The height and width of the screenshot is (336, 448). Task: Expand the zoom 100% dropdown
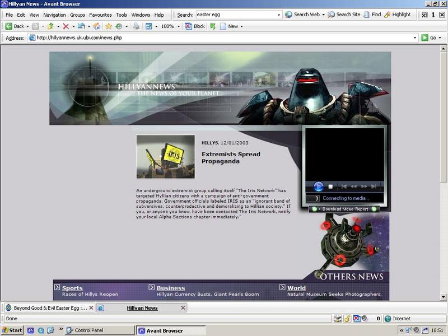pyautogui.click(x=178, y=26)
